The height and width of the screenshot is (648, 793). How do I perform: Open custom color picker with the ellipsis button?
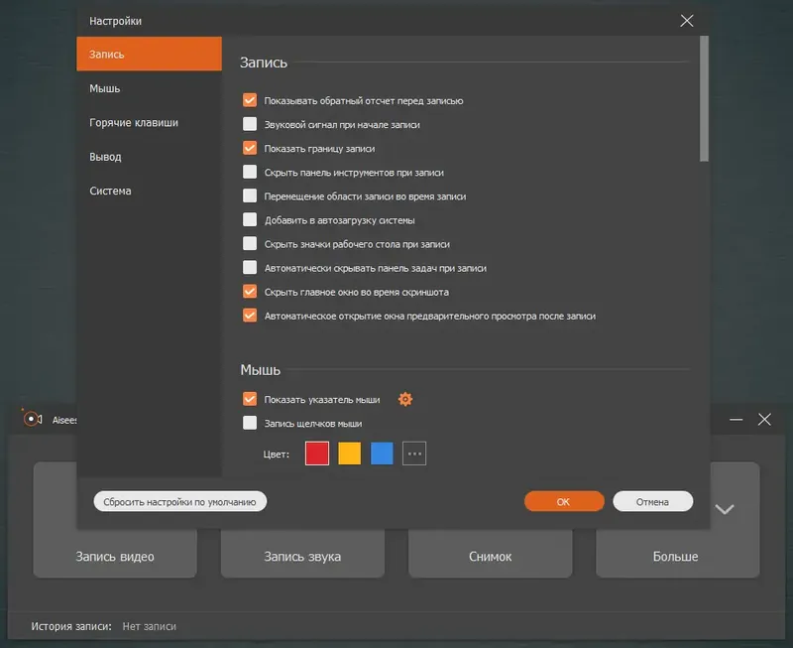(x=413, y=453)
